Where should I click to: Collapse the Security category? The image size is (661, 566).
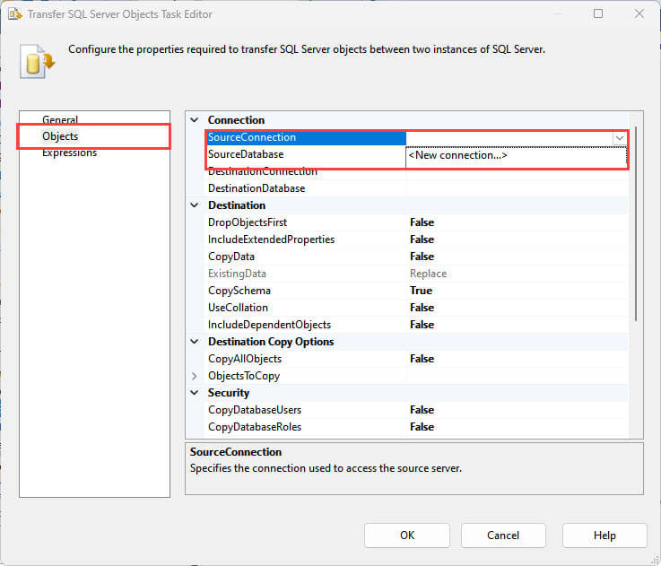click(195, 393)
